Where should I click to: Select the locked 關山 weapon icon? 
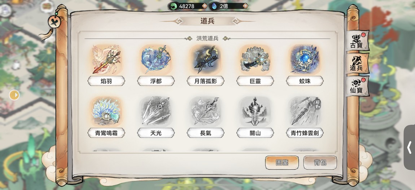point(255,111)
